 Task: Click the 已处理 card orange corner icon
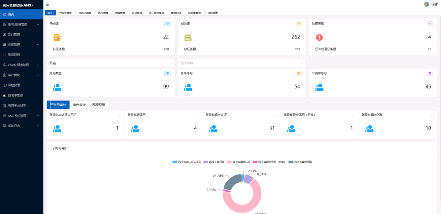click(x=298, y=24)
